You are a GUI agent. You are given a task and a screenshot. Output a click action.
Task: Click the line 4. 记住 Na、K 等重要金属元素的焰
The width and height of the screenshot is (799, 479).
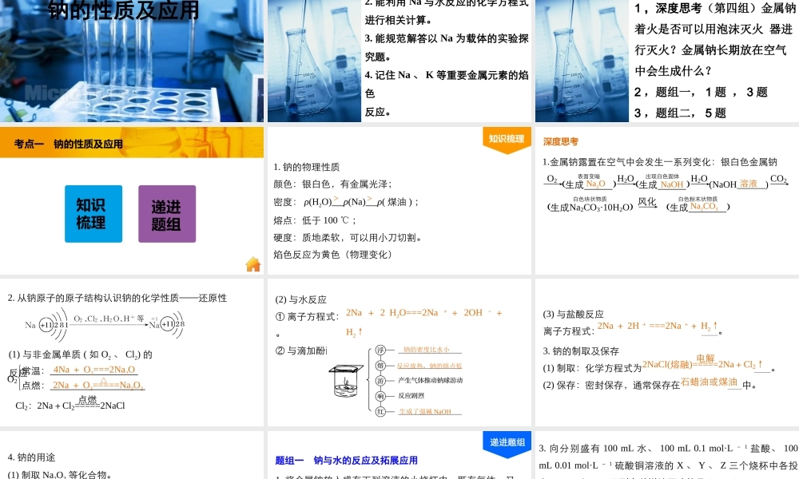click(x=447, y=75)
